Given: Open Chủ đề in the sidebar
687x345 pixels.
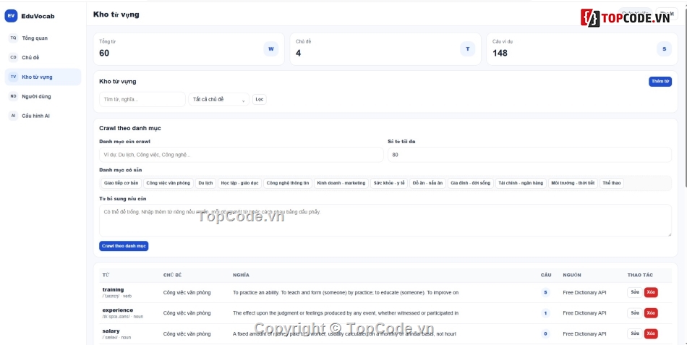Looking at the screenshot, I should [43, 57].
